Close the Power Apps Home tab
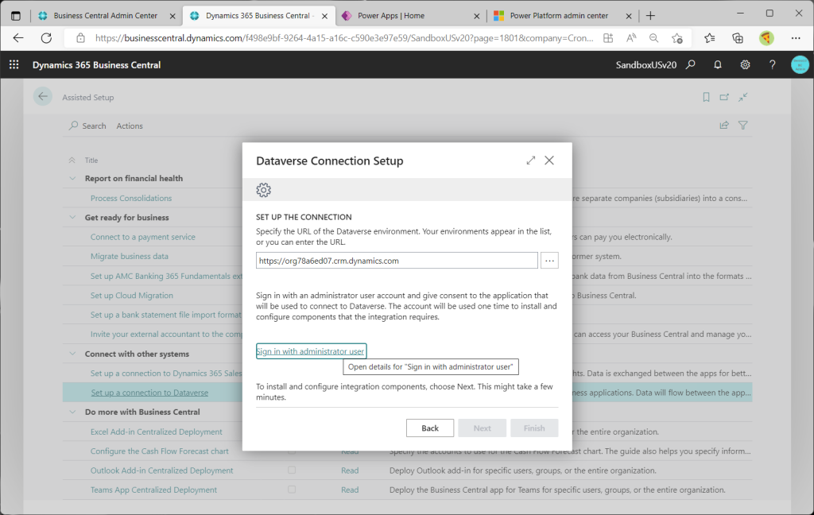 (477, 16)
